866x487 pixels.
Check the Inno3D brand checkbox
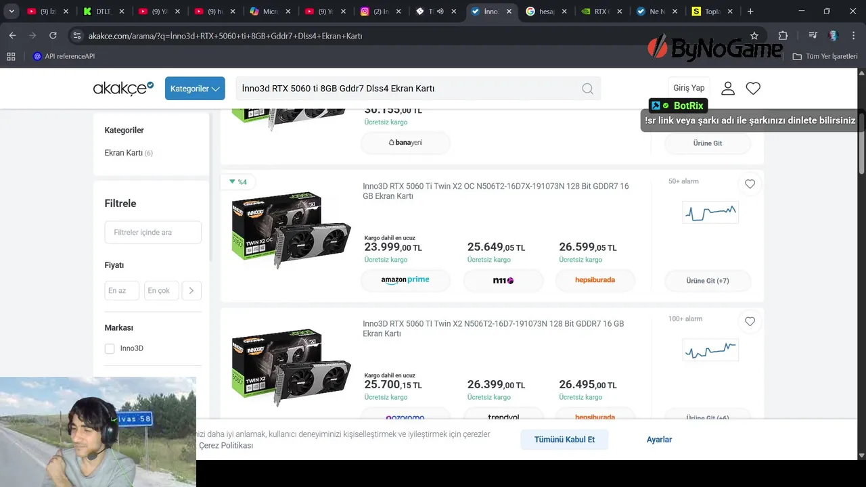coord(110,348)
